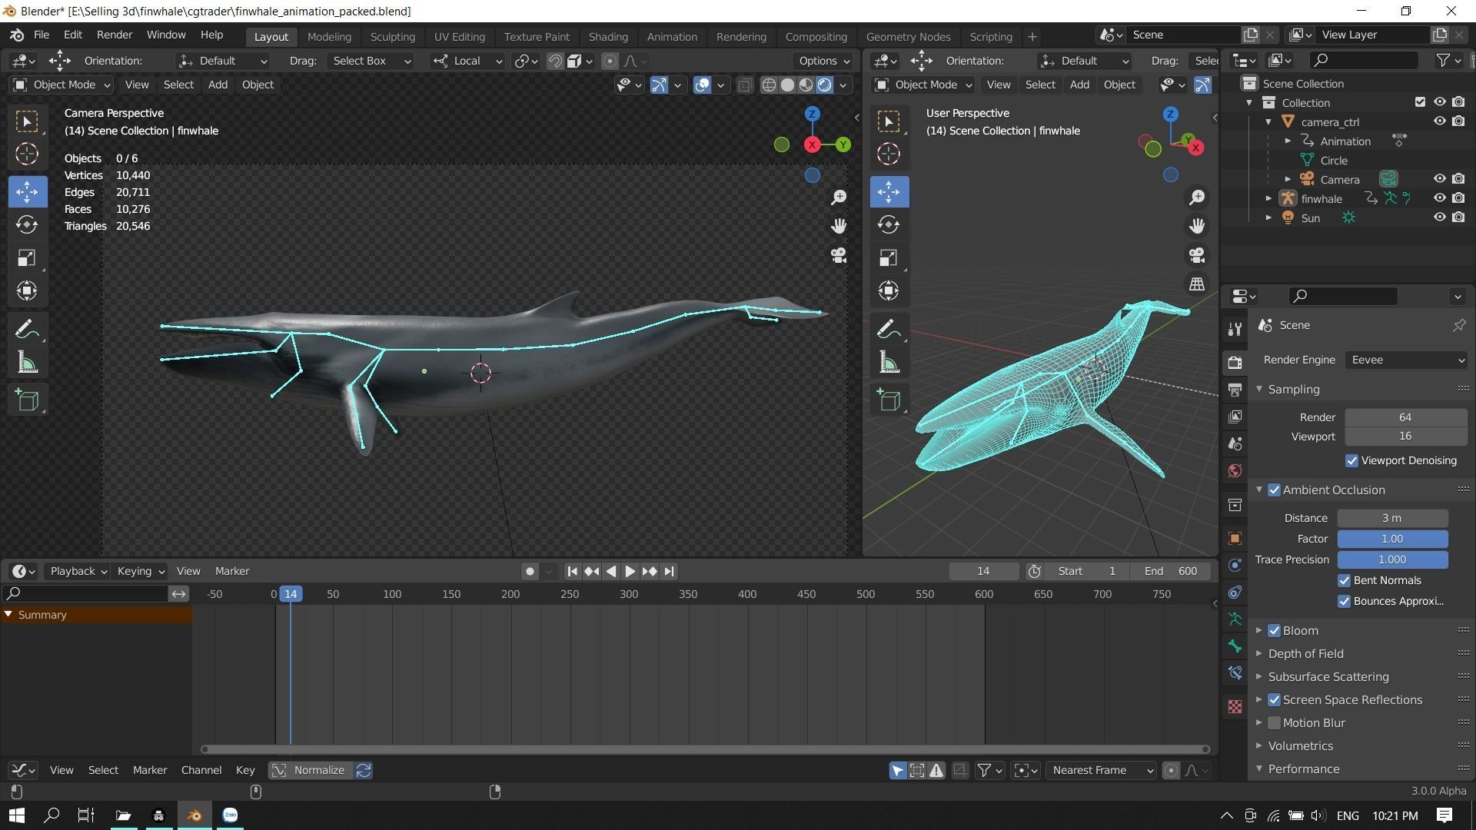Open the Render Engine dropdown
Screen dimensions: 1476x830
point(1405,360)
